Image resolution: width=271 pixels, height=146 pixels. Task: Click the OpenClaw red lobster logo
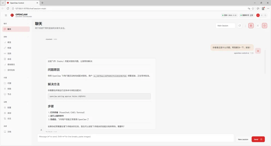click(12, 15)
